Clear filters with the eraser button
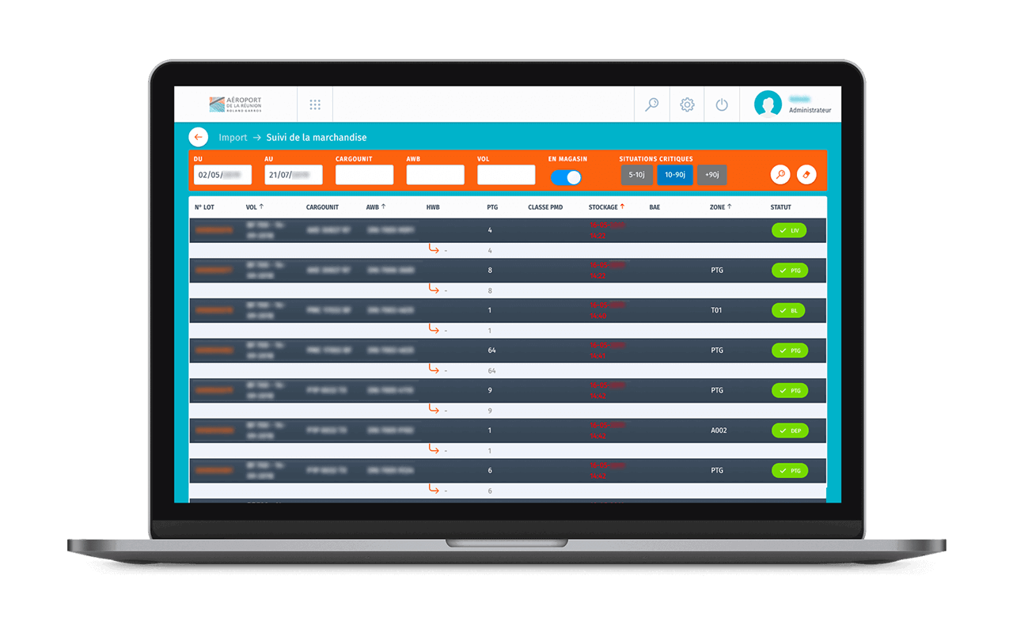The width and height of the screenshot is (1013, 633). [806, 175]
